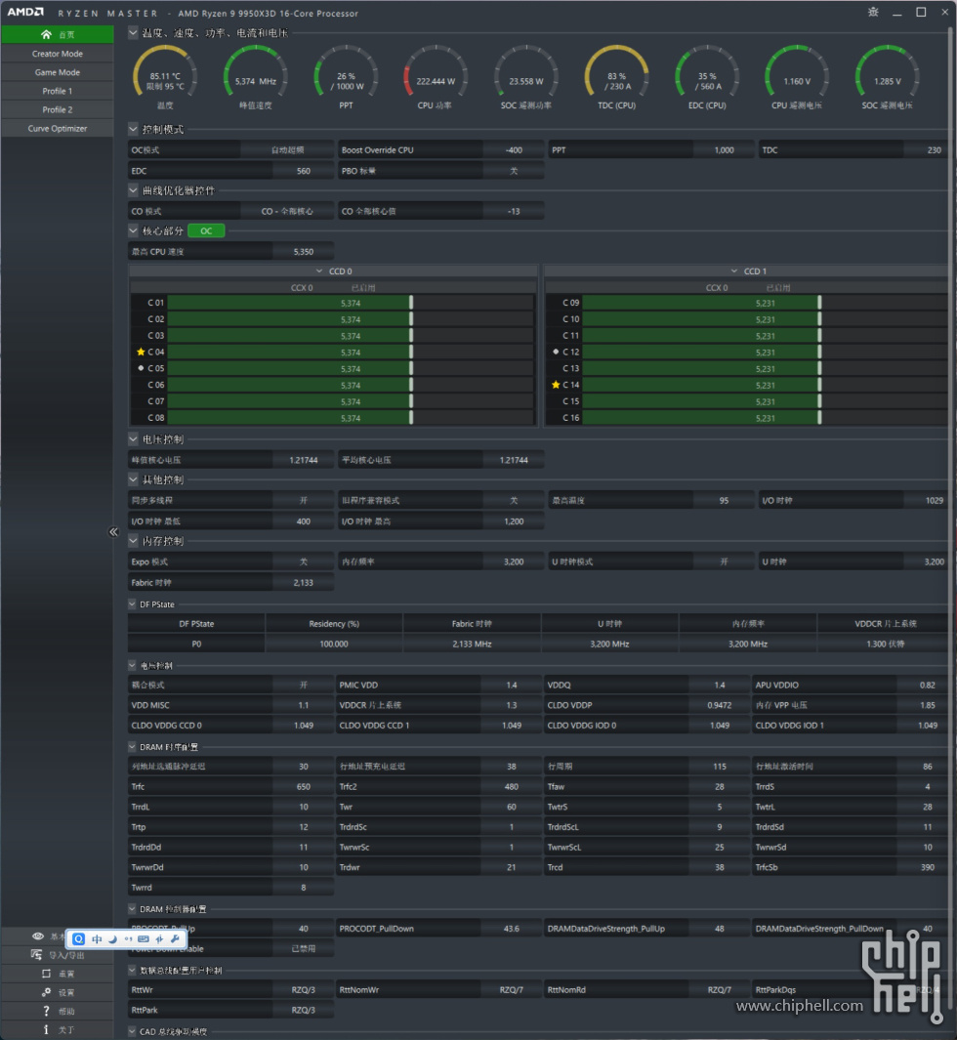Screen dimensions: 957x1040
Task: Click the PPT limit value 1,000
Action: coord(725,150)
